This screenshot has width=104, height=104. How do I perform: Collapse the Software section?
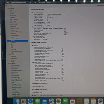pos(8,63)
